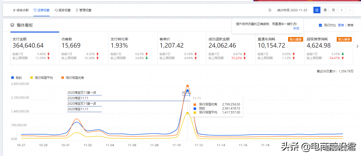Click the 2,561,418.72 tooltip value
The image size is (361, 156).
click(x=231, y=108)
